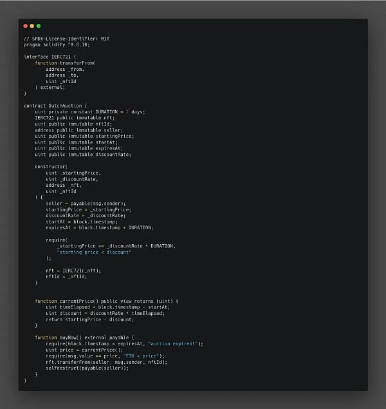Click the seller = payable(msg.sender) assignment

[86, 203]
